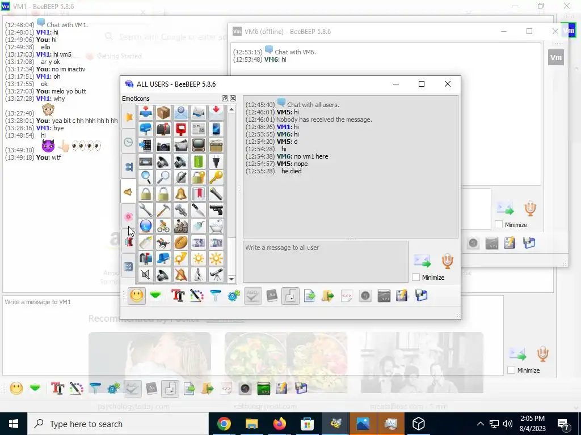Toggle enter-key sending in ALL USERS toolbar
This screenshot has height=435, width=581.
[x=290, y=296]
